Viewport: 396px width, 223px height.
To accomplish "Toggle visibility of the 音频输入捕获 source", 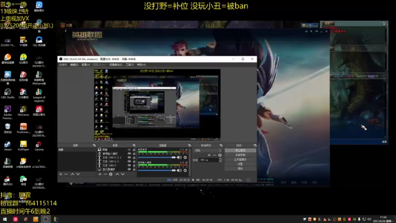I will point(129,154).
